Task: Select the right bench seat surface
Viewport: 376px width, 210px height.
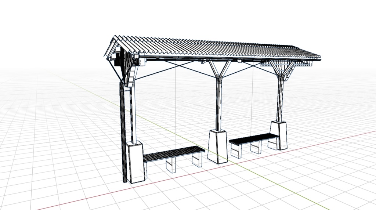Action: click(x=254, y=139)
